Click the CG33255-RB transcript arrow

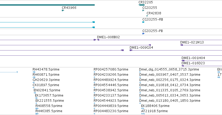143,22
